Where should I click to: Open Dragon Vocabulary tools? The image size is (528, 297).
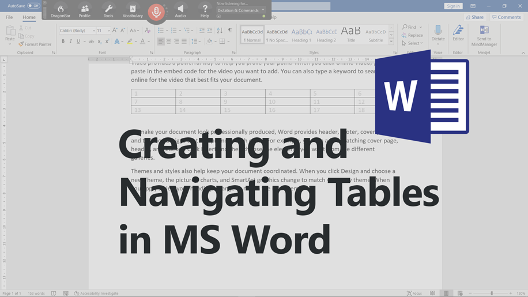pyautogui.click(x=133, y=11)
